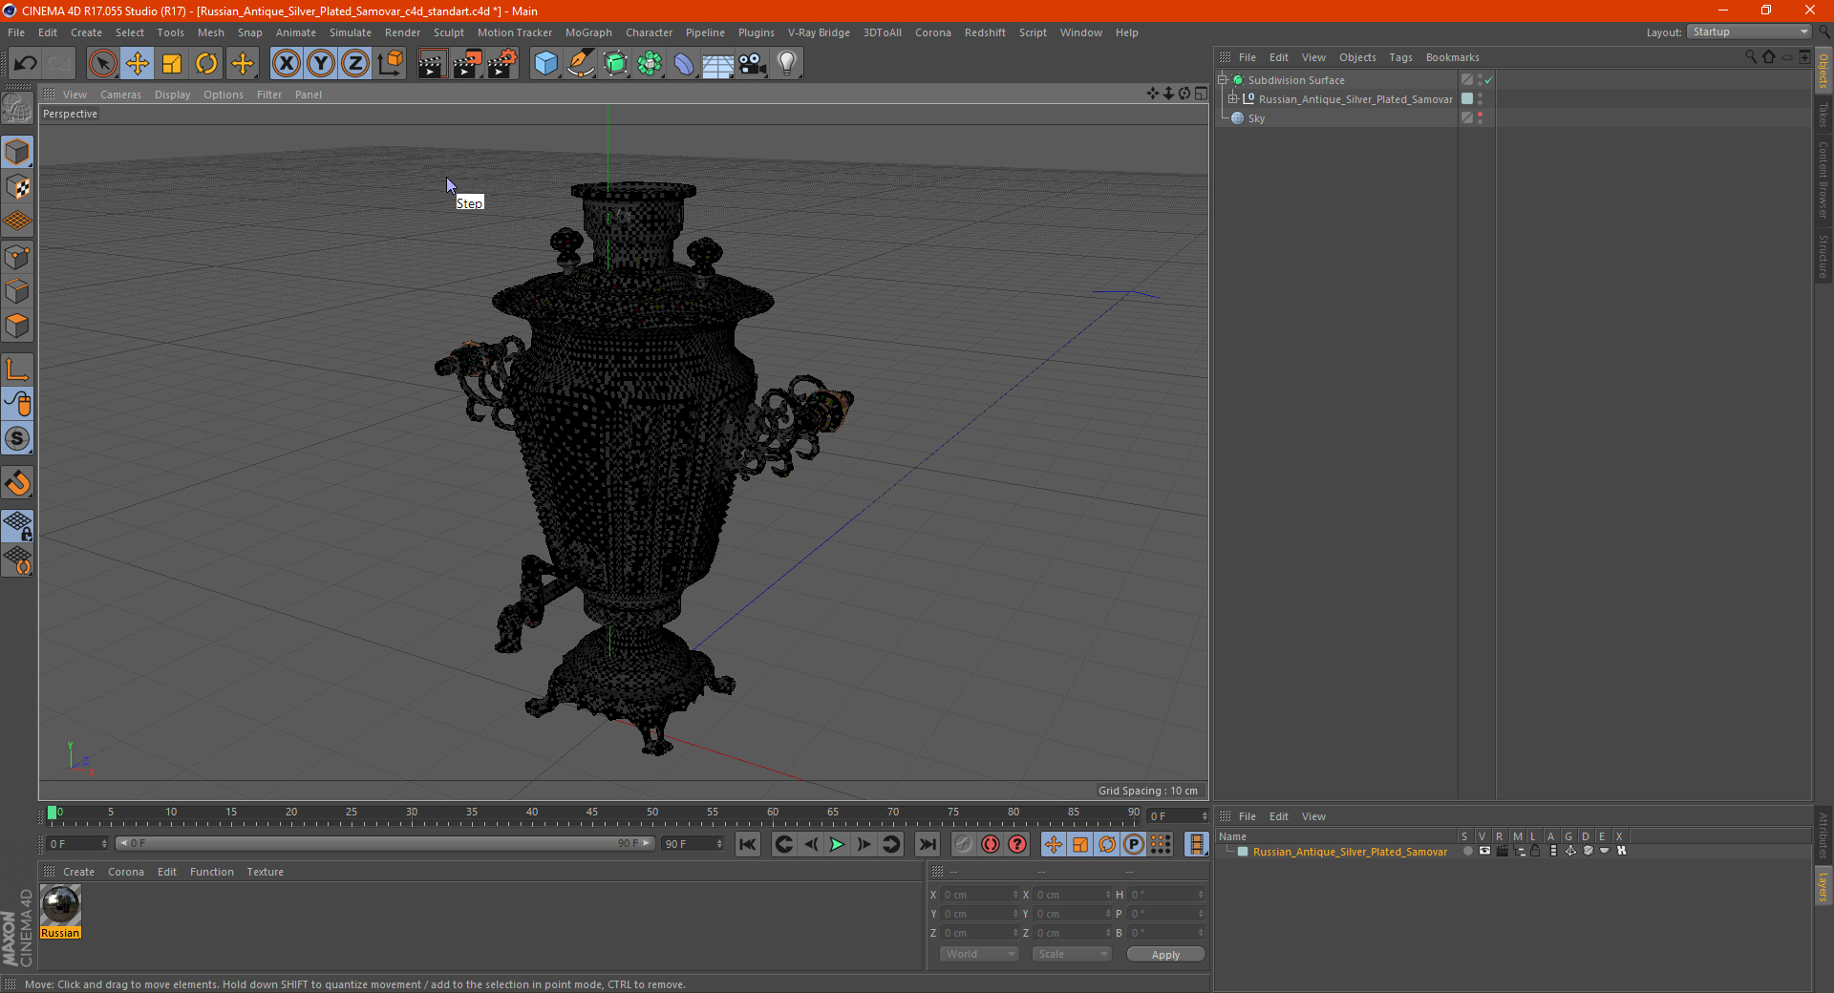Click the X position field
Screen dimensions: 1834x993
(979, 895)
